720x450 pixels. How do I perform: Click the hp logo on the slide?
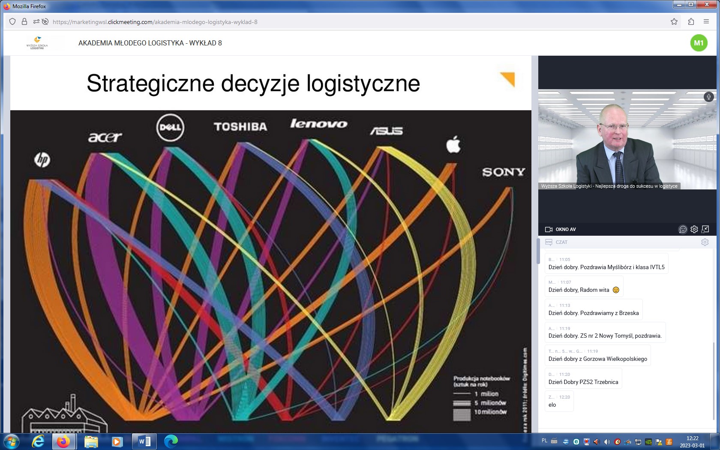pyautogui.click(x=42, y=159)
